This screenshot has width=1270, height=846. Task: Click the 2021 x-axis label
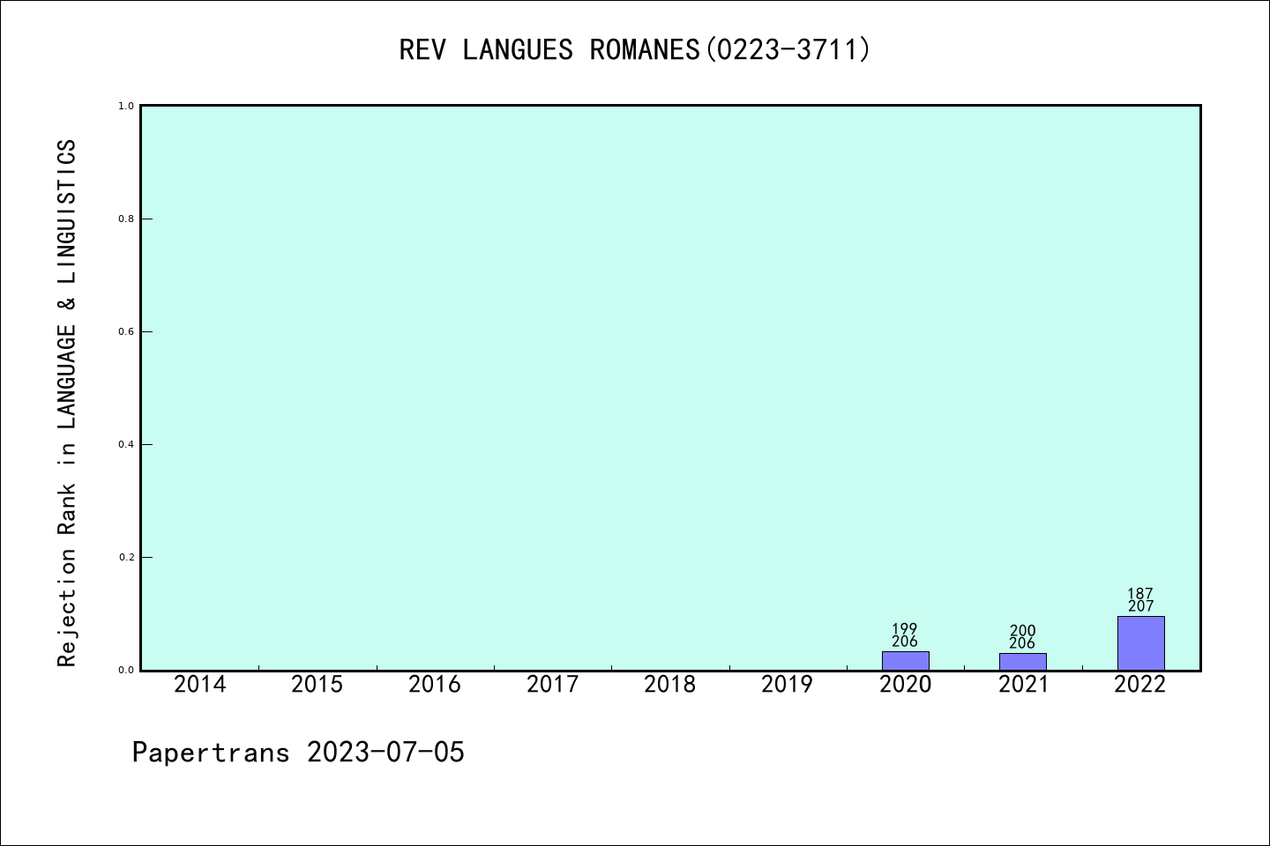click(x=1023, y=684)
